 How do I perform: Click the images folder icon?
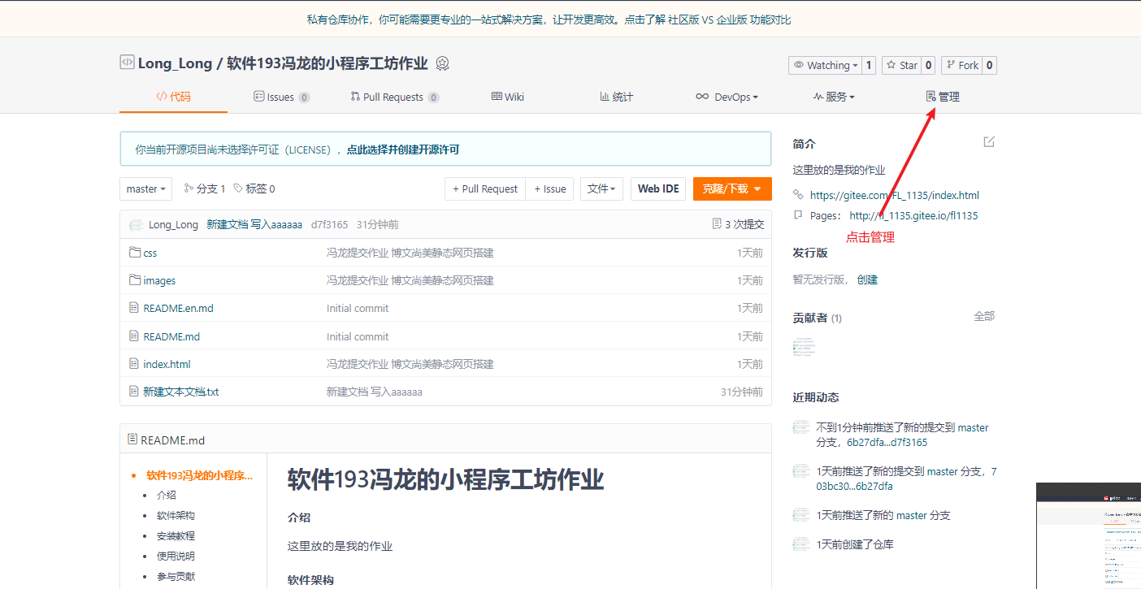135,280
